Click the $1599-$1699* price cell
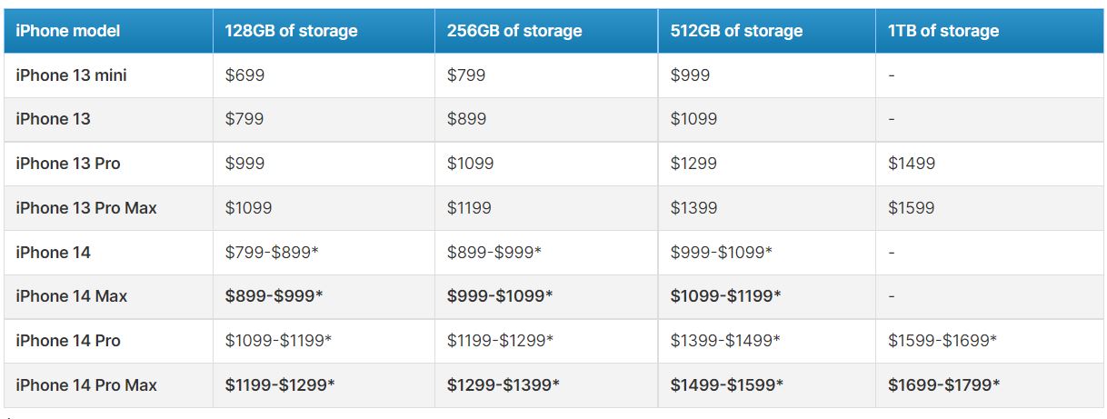This screenshot has height=419, width=1107. tap(942, 341)
